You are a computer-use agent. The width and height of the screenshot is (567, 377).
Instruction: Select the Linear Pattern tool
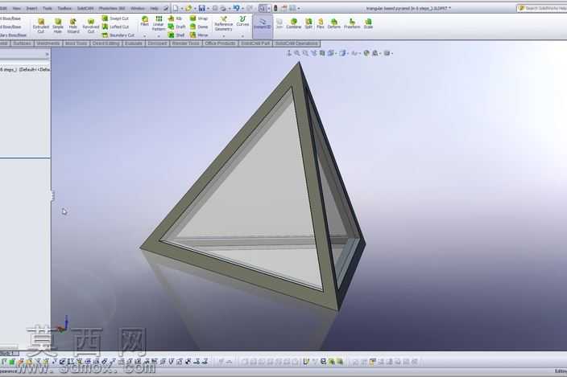point(159,23)
